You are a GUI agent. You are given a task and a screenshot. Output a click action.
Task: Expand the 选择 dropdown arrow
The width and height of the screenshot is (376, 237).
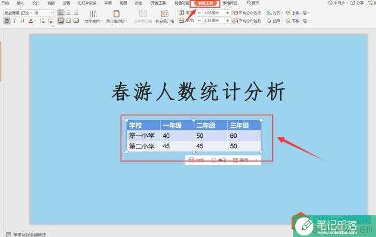[282, 21]
